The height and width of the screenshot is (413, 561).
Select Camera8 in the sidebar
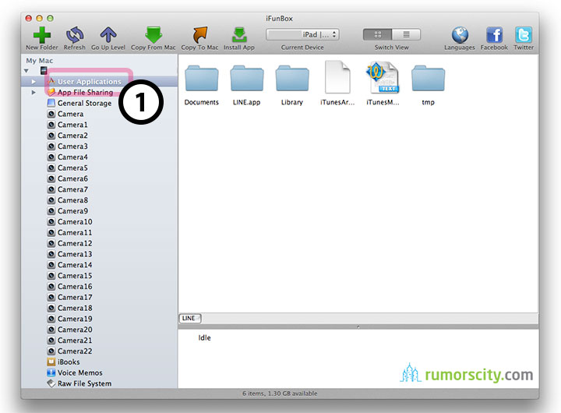click(72, 200)
